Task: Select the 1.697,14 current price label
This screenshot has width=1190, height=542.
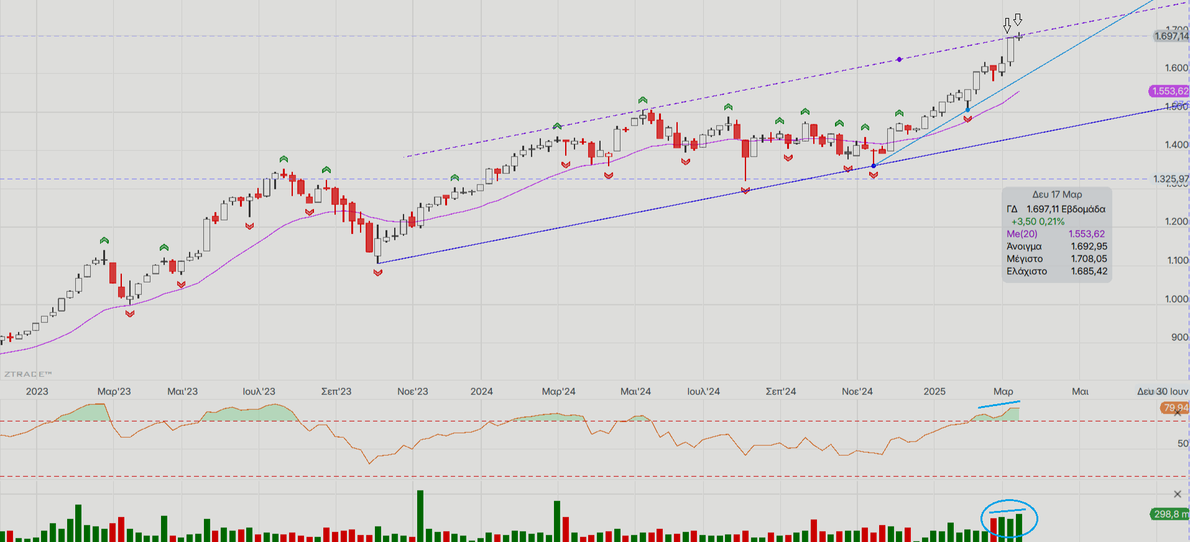Action: click(x=1171, y=36)
